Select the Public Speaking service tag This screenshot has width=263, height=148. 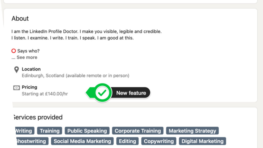click(x=87, y=131)
